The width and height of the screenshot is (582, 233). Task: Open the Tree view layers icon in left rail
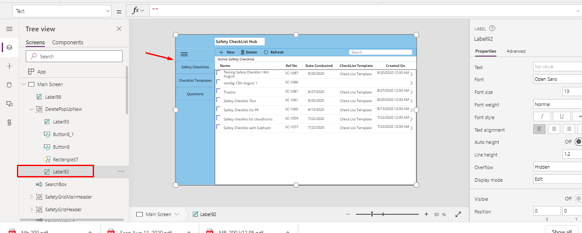[x=9, y=47]
